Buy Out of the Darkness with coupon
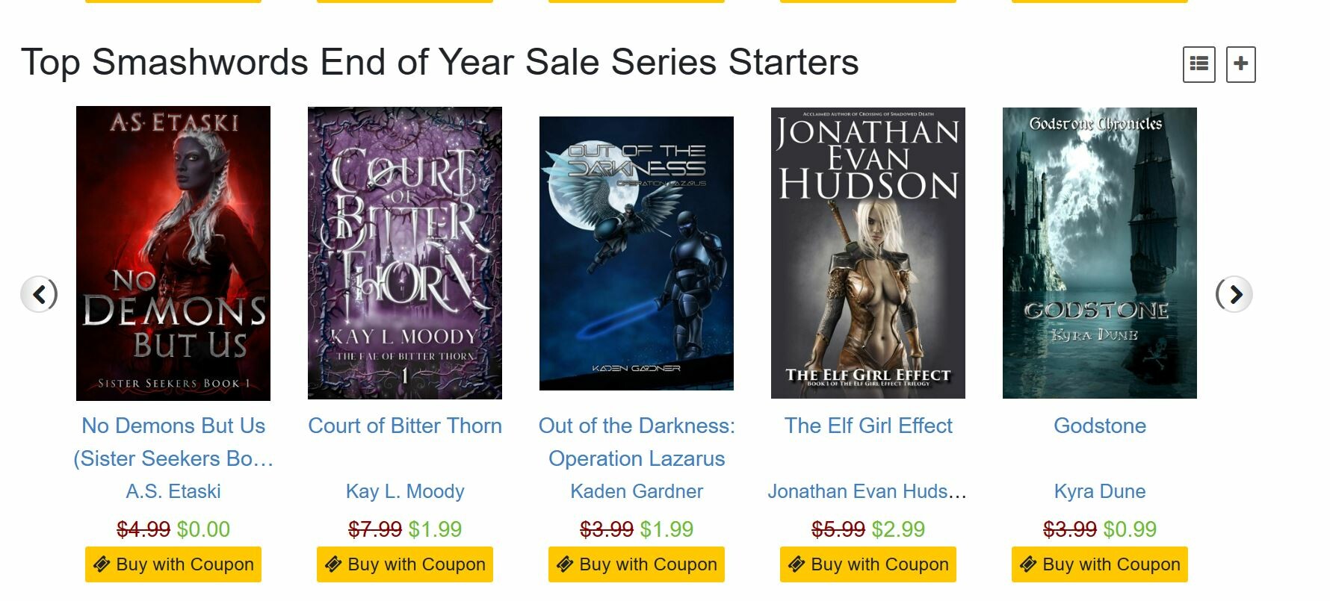 637,564
